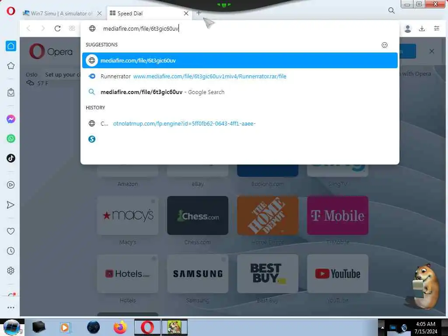Reload the current page
Image resolution: width=448 pixels, height=336 pixels.
(57, 28)
